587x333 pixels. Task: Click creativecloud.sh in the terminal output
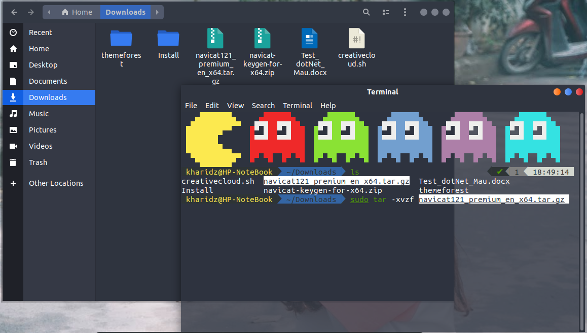point(218,181)
